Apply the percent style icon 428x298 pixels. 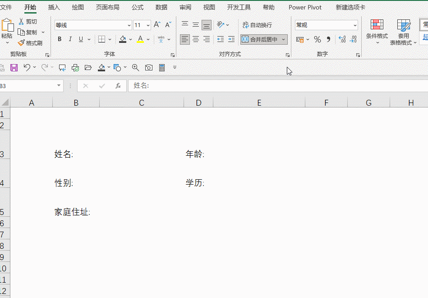317,39
